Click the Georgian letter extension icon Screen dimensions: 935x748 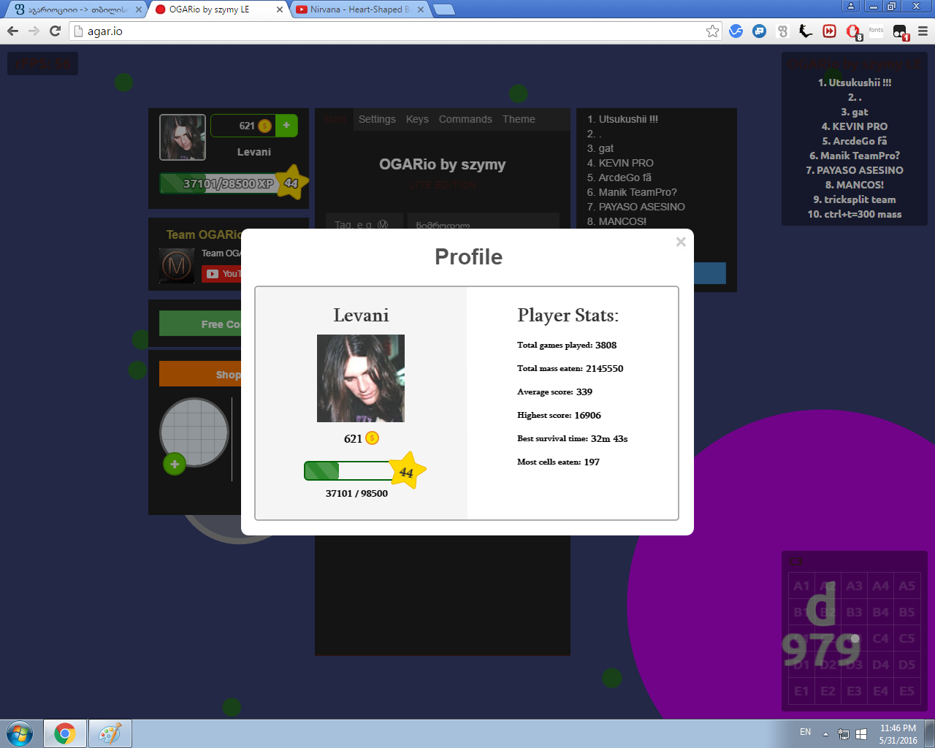[783, 31]
